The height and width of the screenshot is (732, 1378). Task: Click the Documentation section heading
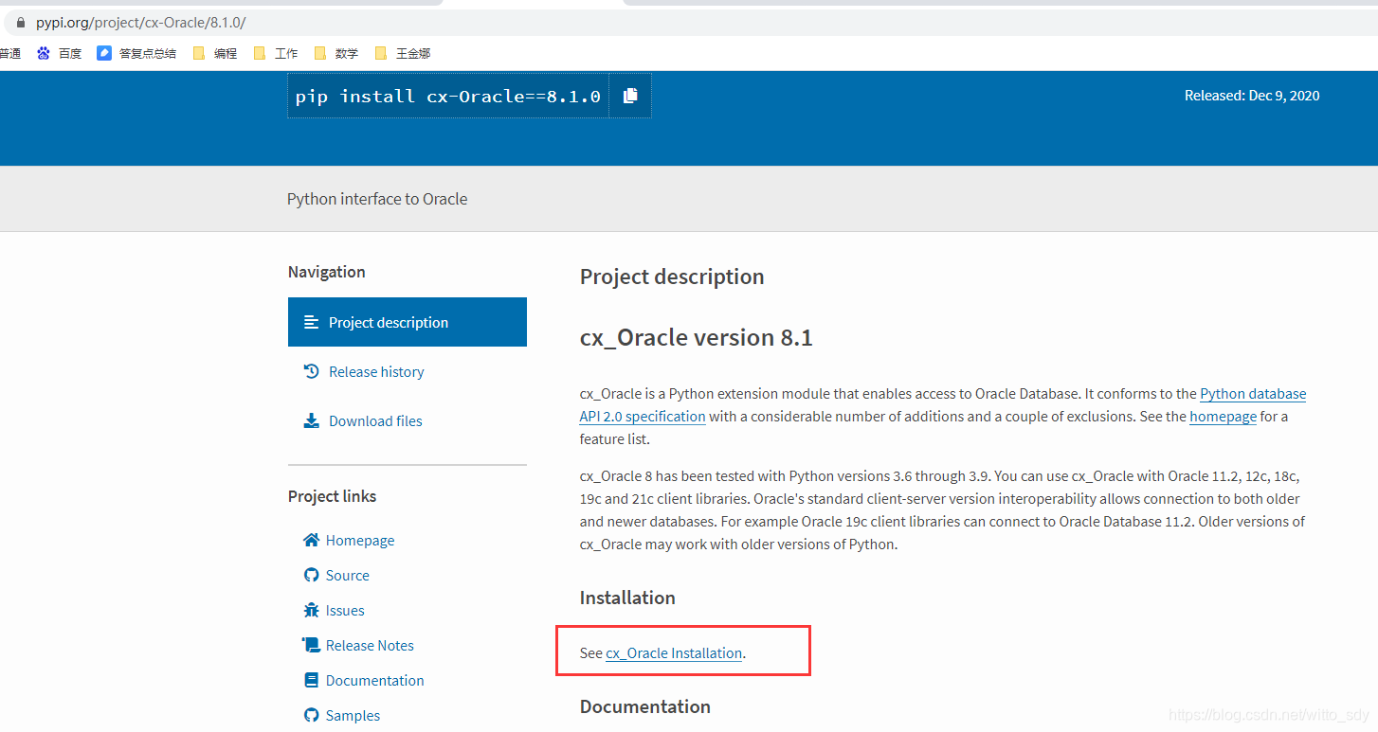(x=645, y=706)
